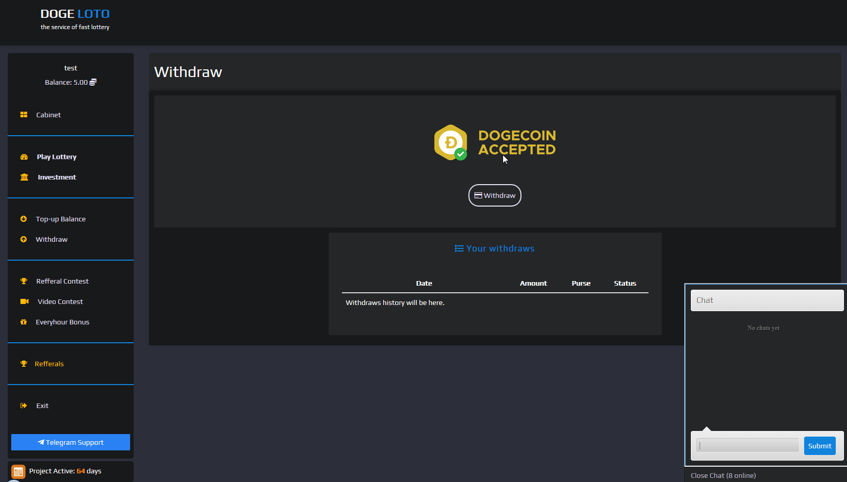Click the Refferal Contest trophy icon

(23, 281)
